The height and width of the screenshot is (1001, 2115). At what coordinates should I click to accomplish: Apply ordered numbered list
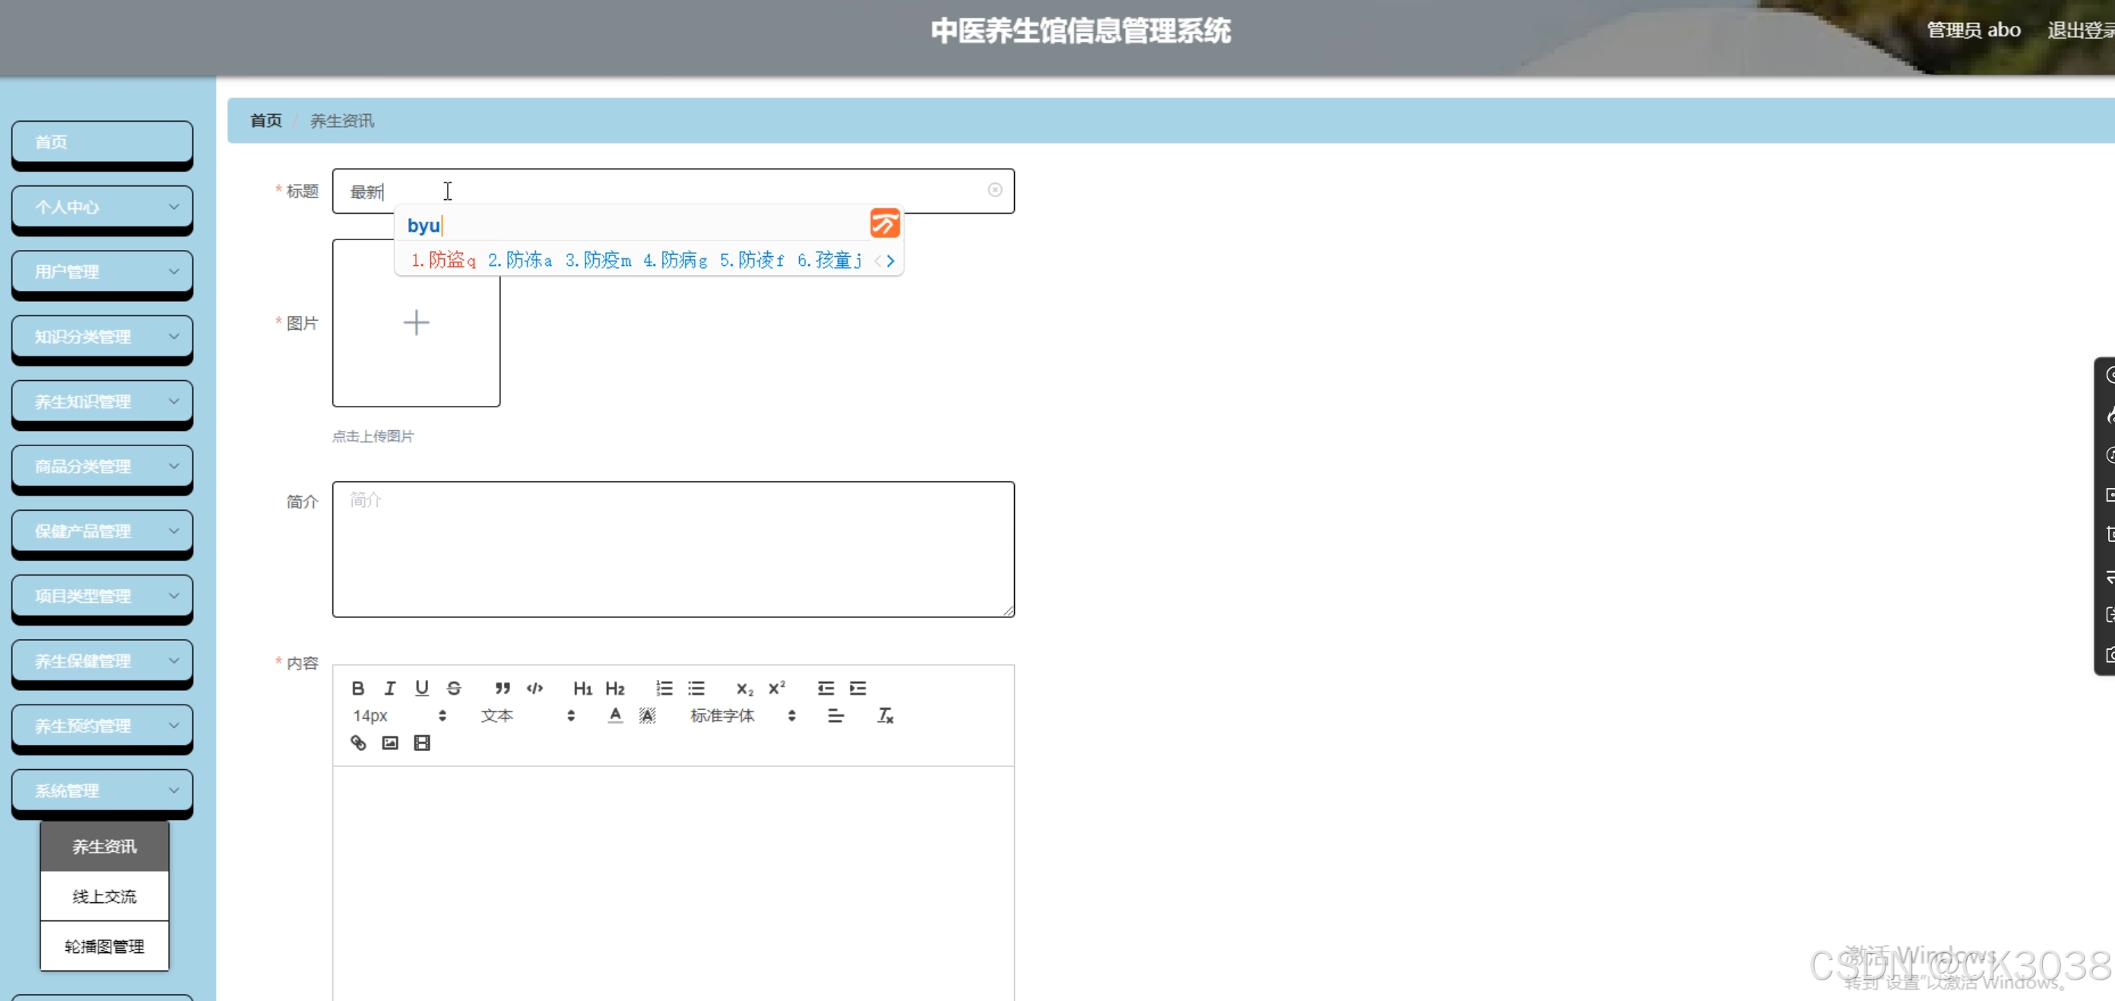click(x=664, y=688)
